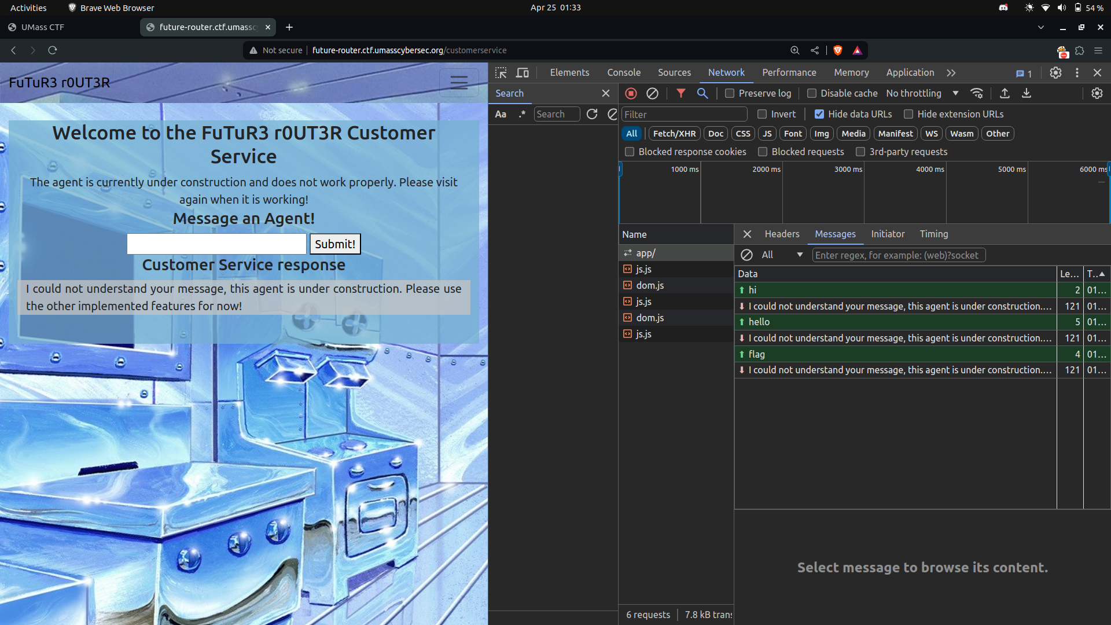Image resolution: width=1111 pixels, height=625 pixels.
Task: Expand the message type All dropdown
Action: [782, 255]
